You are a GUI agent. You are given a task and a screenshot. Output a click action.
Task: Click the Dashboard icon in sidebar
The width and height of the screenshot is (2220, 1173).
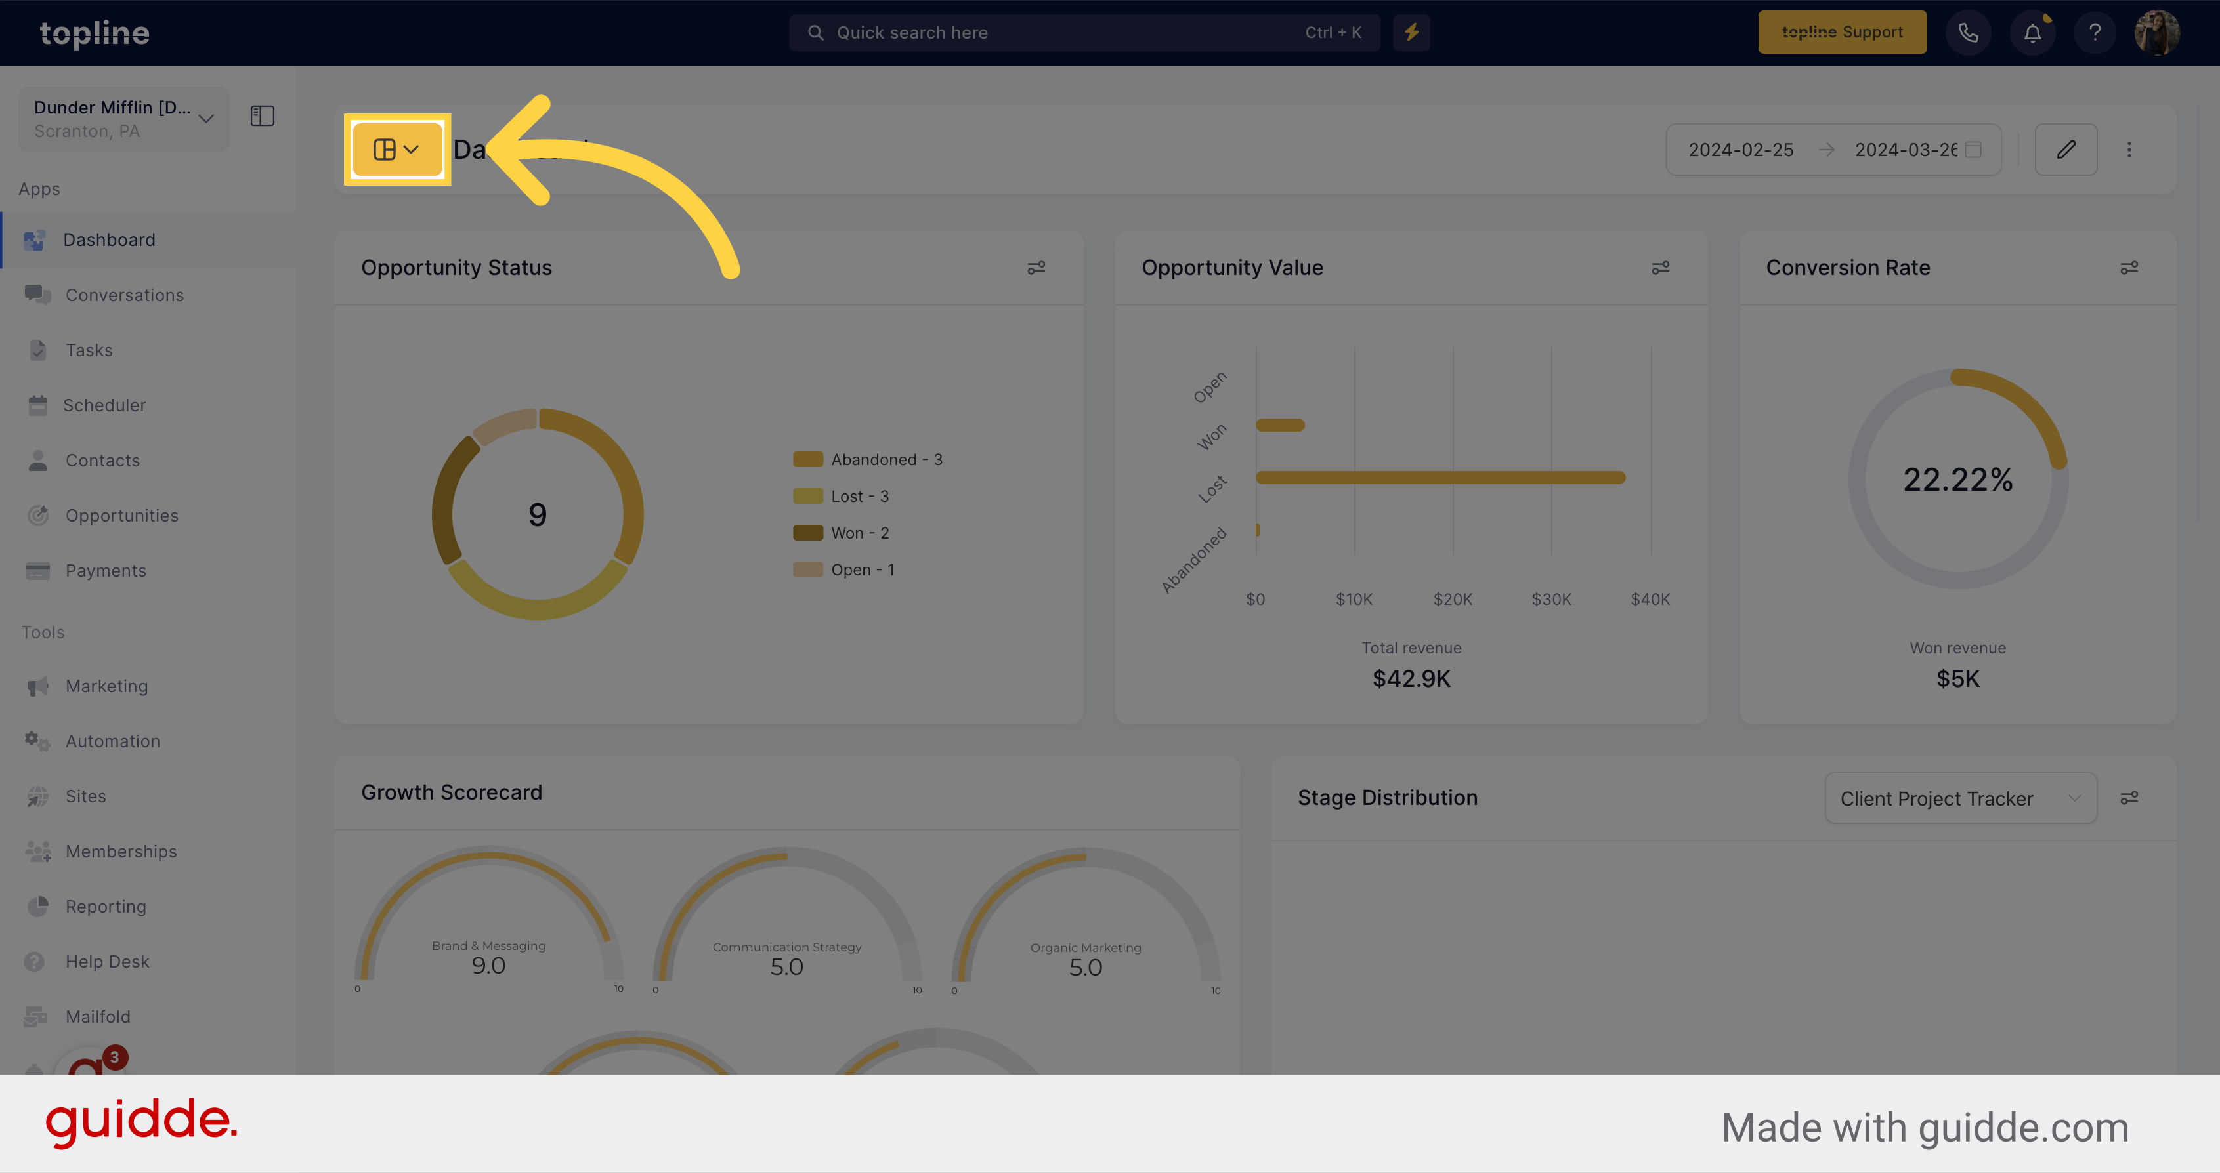coord(37,238)
